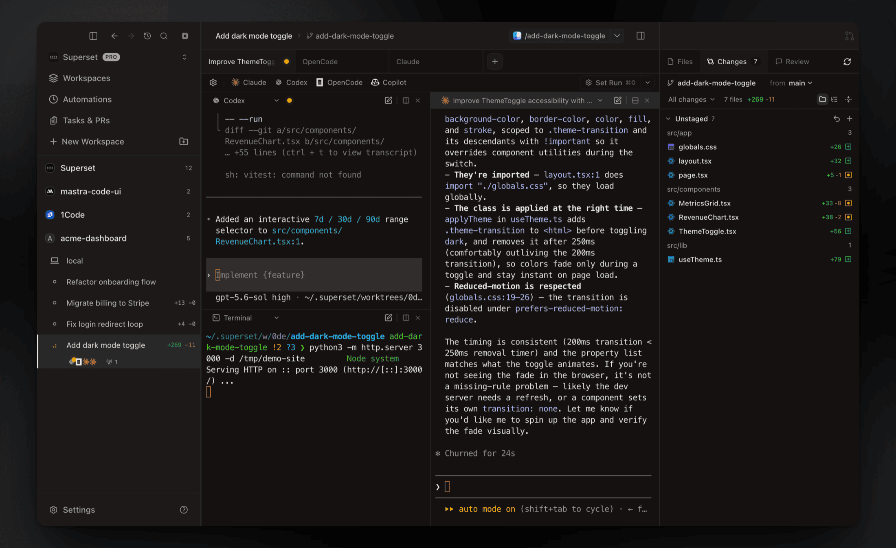Launch the OpenCode agent preset

(x=339, y=83)
